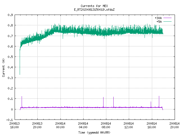Click the purple spike just before 08:00
The image size is (180, 135).
pyautogui.click(x=103, y=102)
